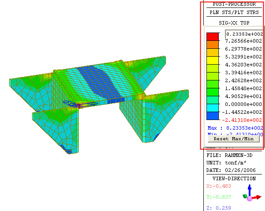265x211 pixels.
Task: Click the FILE: RAHMEN-3D entry
Action: pos(229,155)
